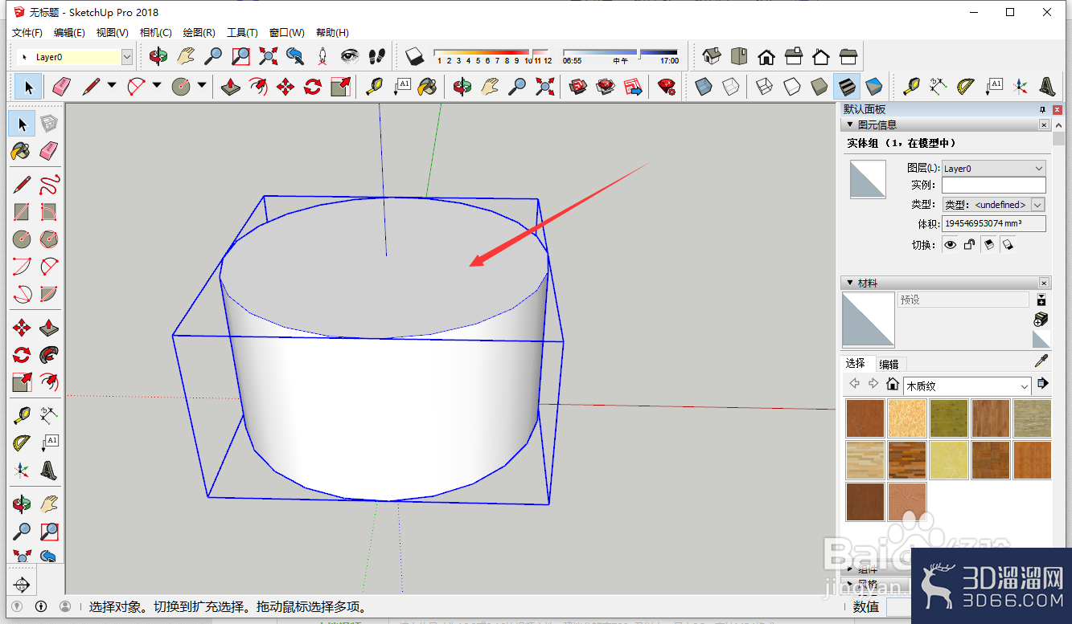Select Hidden Line face style
The height and width of the screenshot is (624, 1072).
(792, 86)
